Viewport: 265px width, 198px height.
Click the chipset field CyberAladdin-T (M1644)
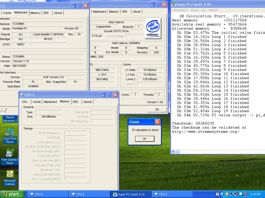coord(48,34)
